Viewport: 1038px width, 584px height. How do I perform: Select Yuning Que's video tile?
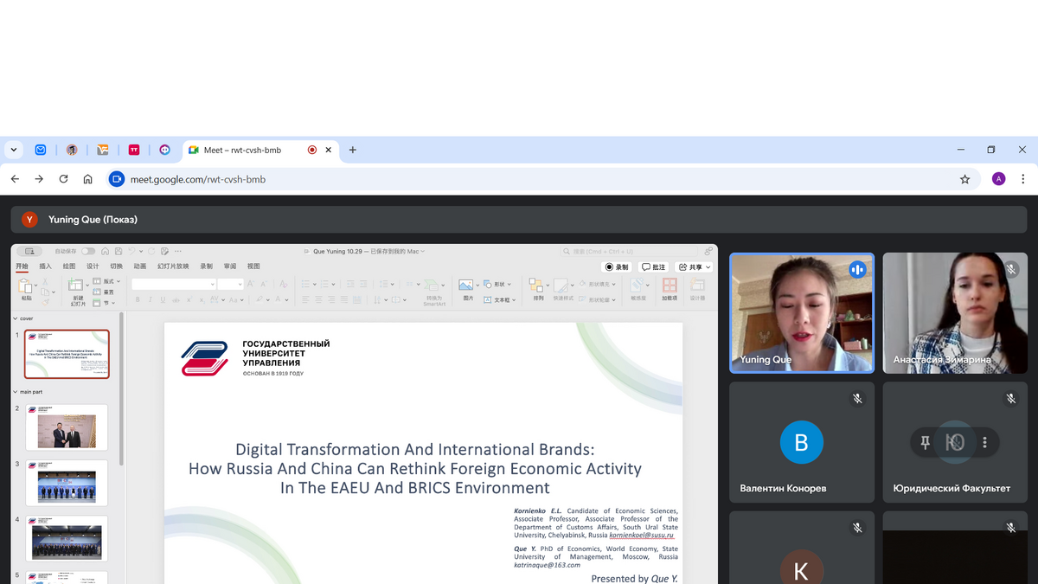(802, 313)
